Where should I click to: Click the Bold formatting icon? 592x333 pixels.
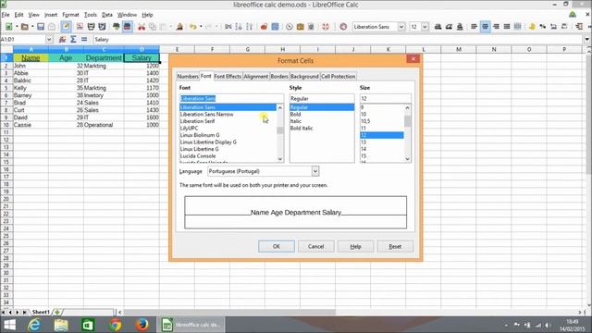click(x=438, y=27)
